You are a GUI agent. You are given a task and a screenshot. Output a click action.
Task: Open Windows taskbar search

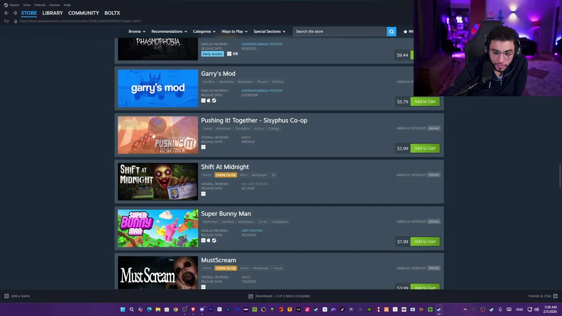[x=131, y=309]
